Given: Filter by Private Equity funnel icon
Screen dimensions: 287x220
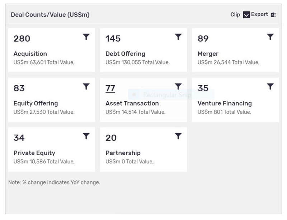Looking at the screenshot, I should (86, 136).
